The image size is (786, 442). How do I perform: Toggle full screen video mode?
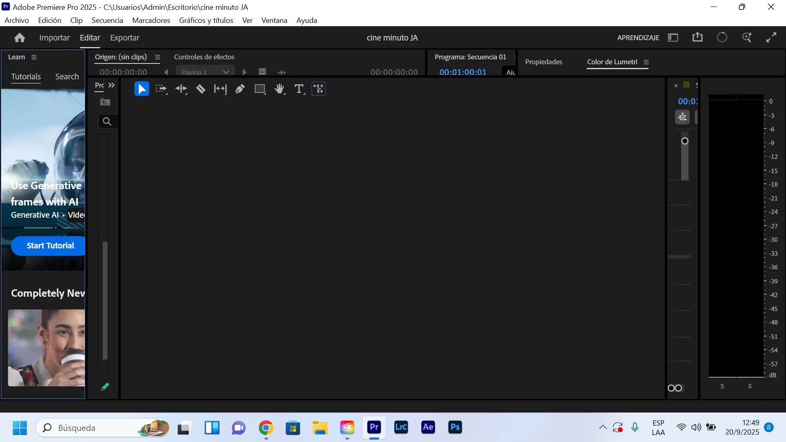click(771, 38)
